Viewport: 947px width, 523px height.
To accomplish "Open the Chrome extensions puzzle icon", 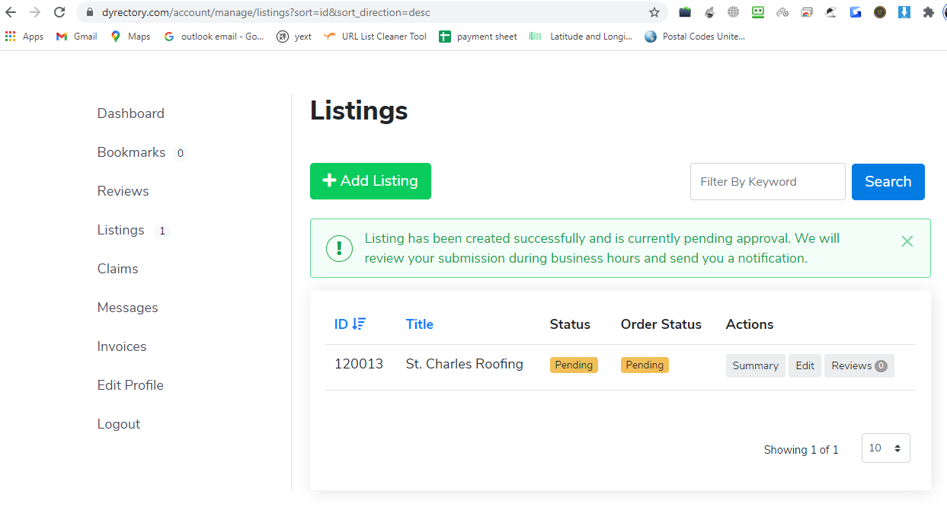I will [x=928, y=12].
